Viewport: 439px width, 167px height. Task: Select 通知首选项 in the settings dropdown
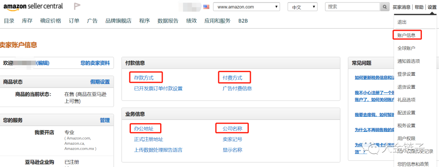(x=409, y=61)
